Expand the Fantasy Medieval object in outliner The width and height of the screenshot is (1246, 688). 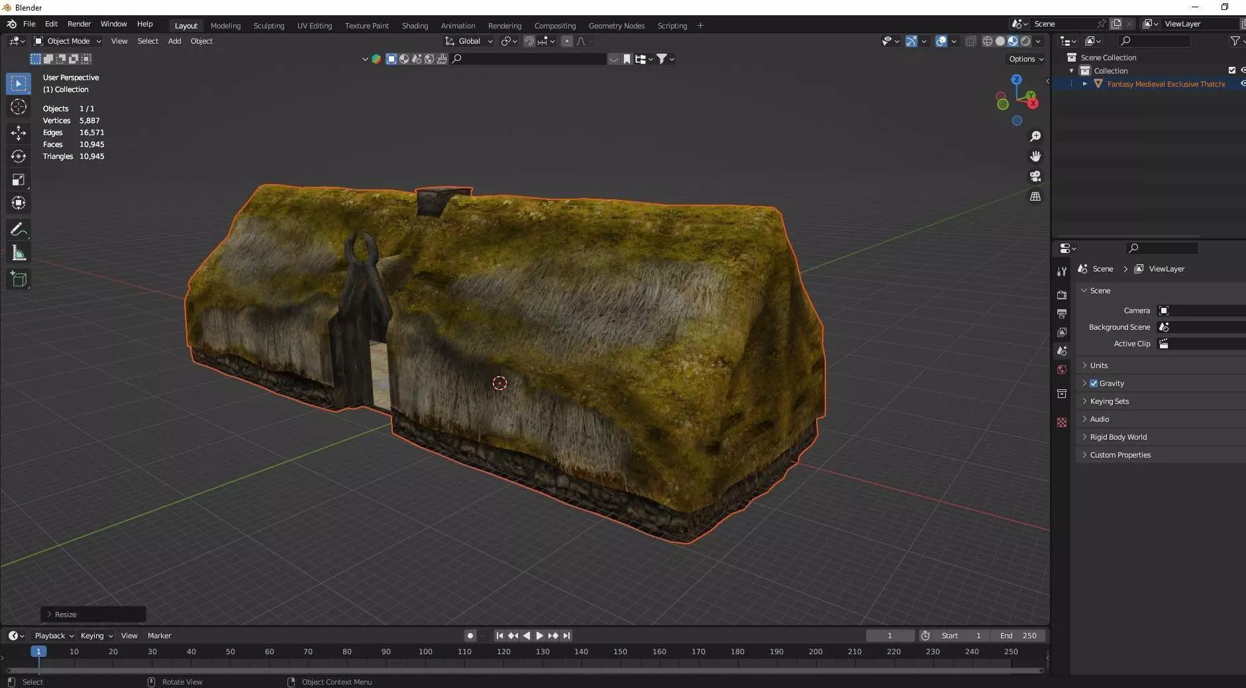(1085, 84)
